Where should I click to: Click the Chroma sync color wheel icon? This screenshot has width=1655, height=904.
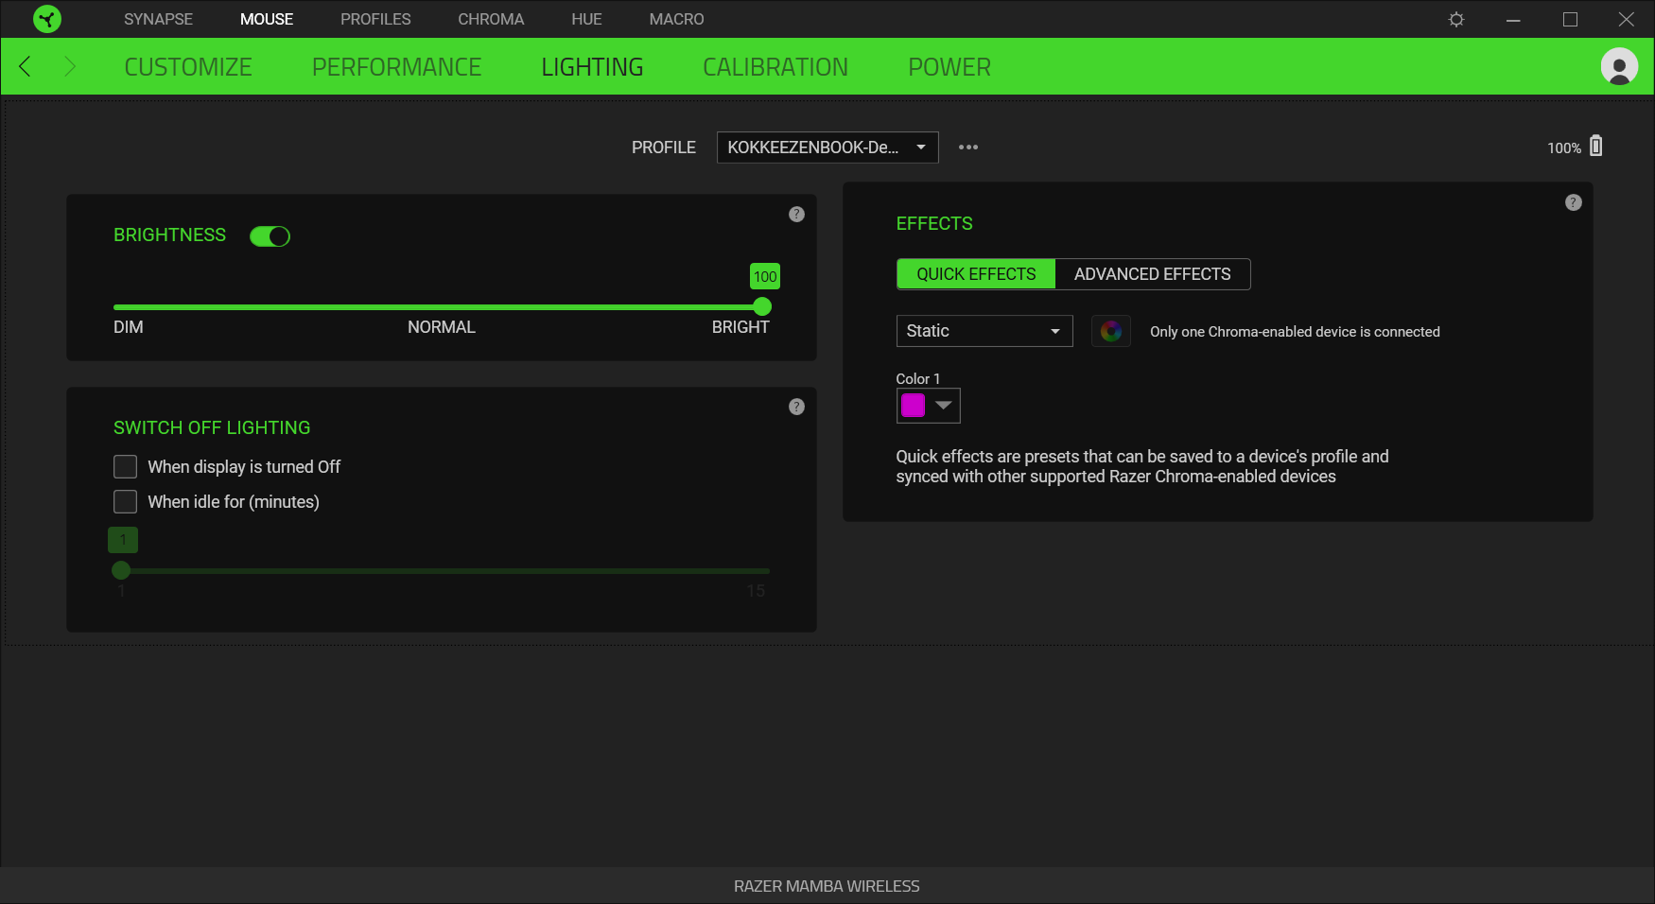pyautogui.click(x=1111, y=331)
